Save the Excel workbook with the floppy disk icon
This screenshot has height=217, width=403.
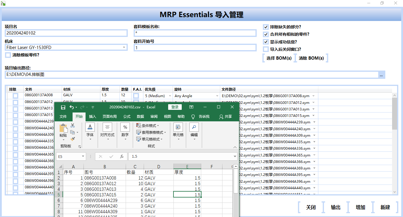63,107
